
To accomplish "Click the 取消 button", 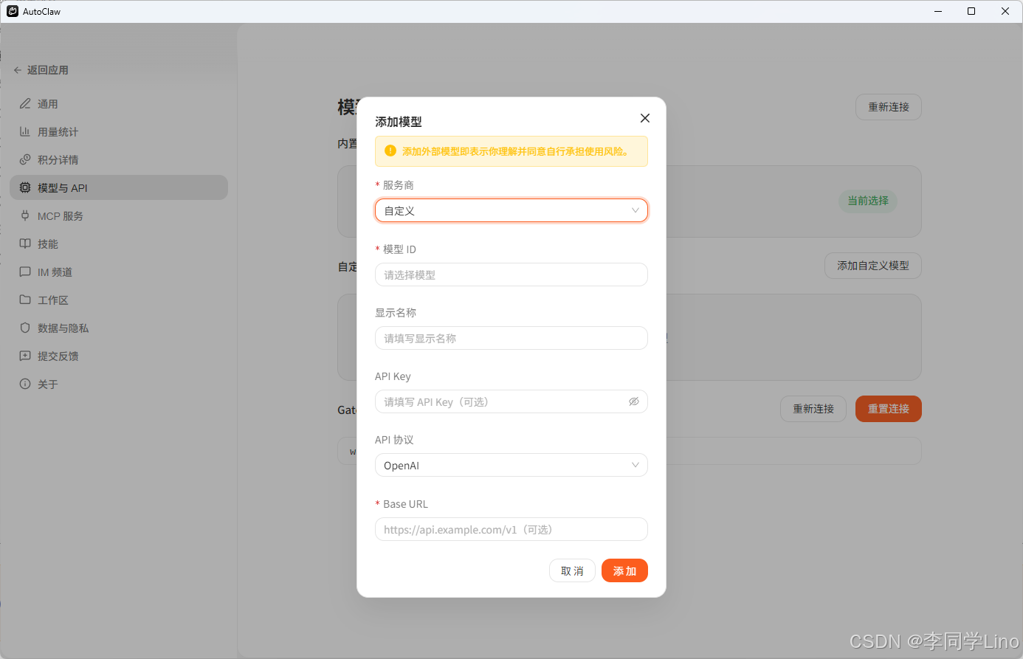I will coord(572,570).
